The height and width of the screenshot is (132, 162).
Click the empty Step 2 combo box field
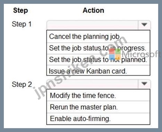pyautogui.click(x=92, y=84)
